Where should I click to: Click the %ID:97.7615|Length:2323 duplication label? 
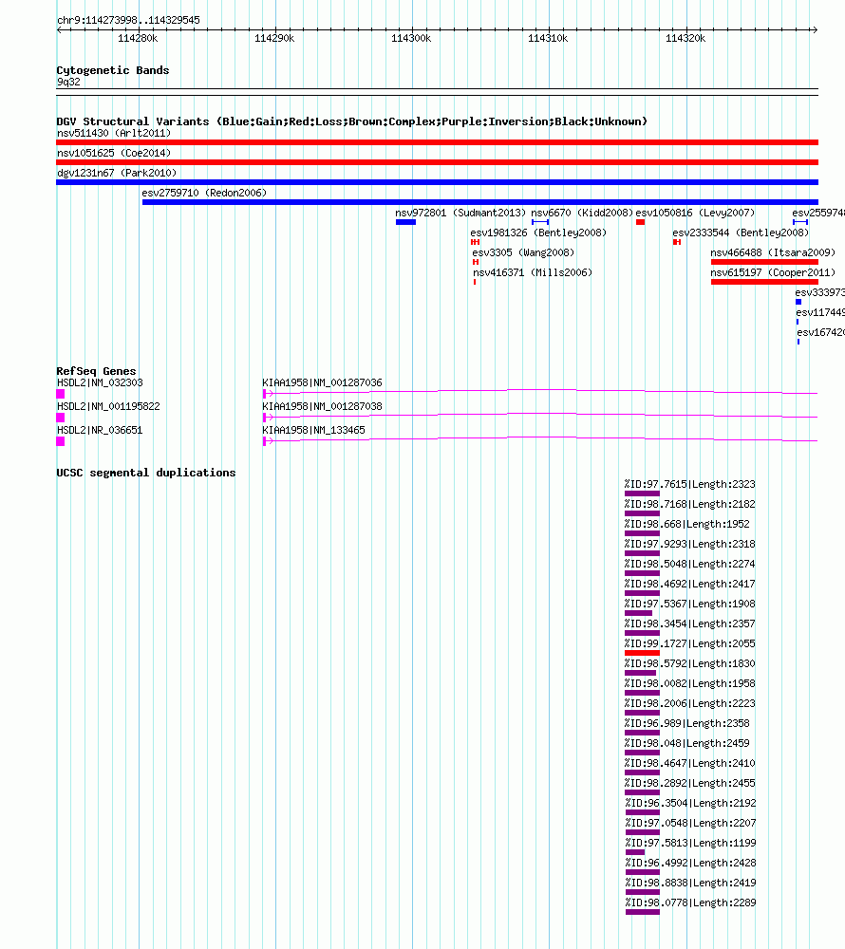690,485
